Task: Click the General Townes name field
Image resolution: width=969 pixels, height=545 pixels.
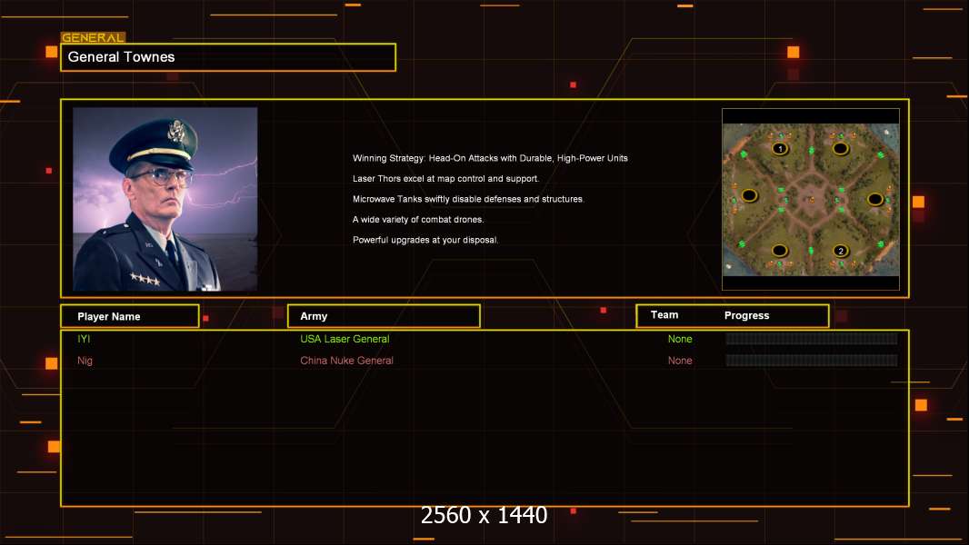Action: coord(228,57)
